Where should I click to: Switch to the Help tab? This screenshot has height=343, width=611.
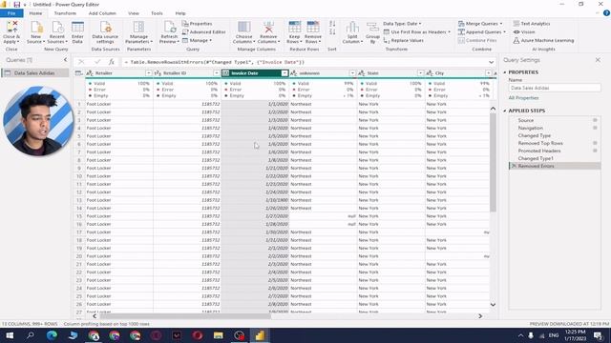pyautogui.click(x=180, y=13)
